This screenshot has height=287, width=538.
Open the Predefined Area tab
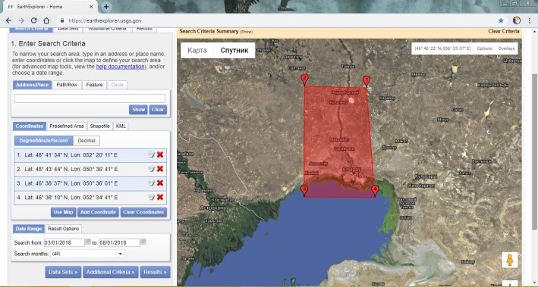point(67,126)
